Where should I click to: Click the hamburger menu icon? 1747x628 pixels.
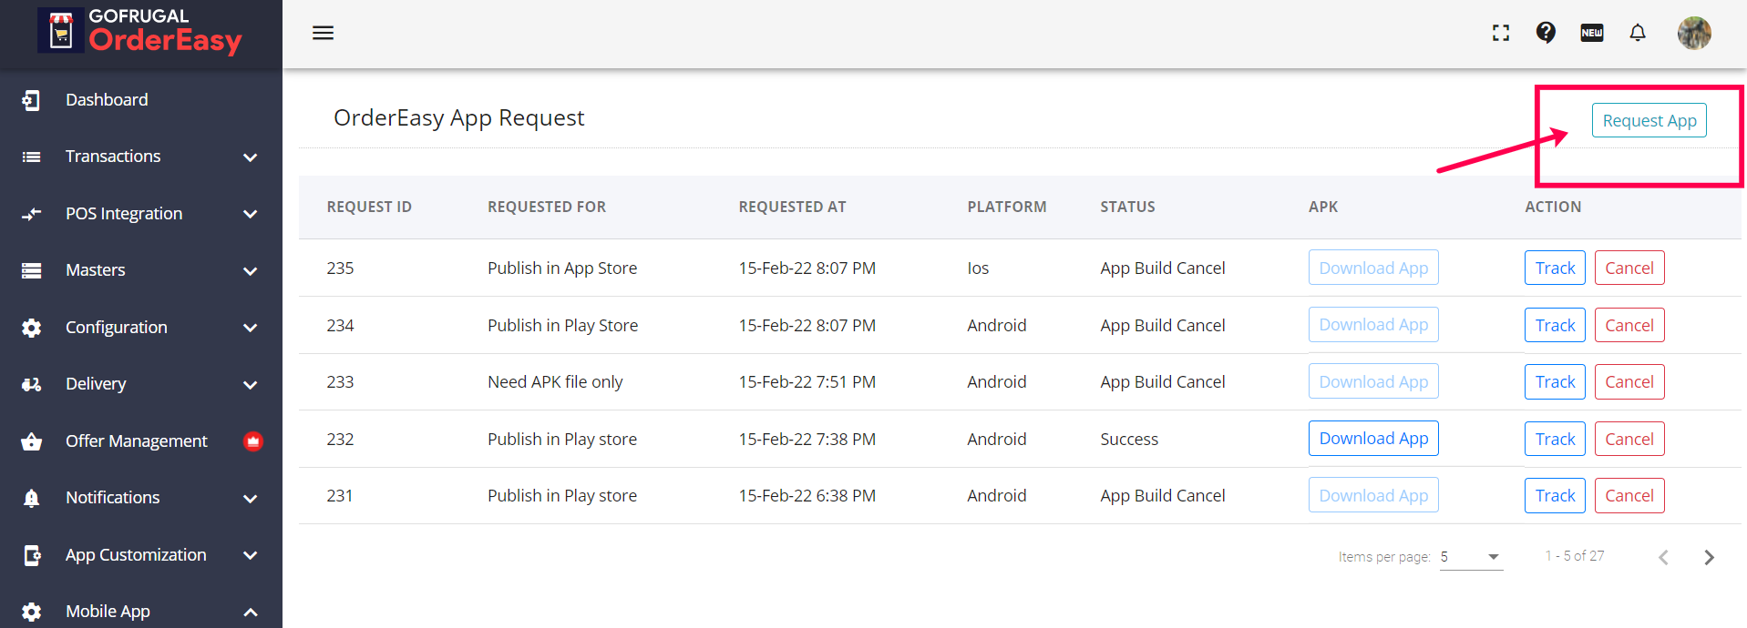point(324,33)
